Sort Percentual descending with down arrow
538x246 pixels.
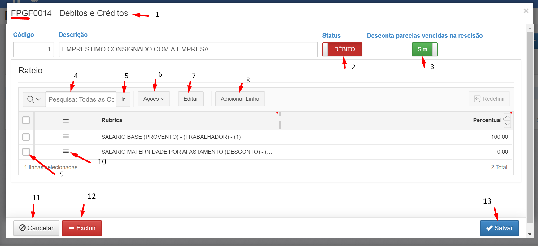[x=507, y=124]
